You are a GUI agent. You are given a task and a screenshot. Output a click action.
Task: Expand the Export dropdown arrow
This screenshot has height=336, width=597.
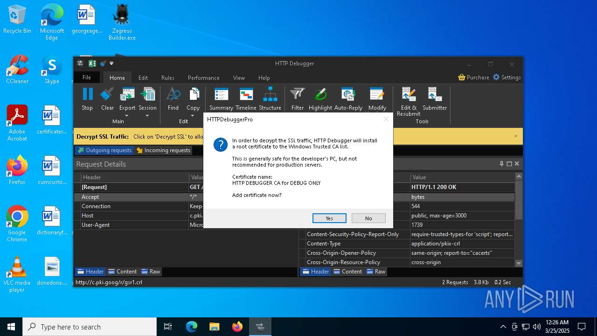pos(127,116)
